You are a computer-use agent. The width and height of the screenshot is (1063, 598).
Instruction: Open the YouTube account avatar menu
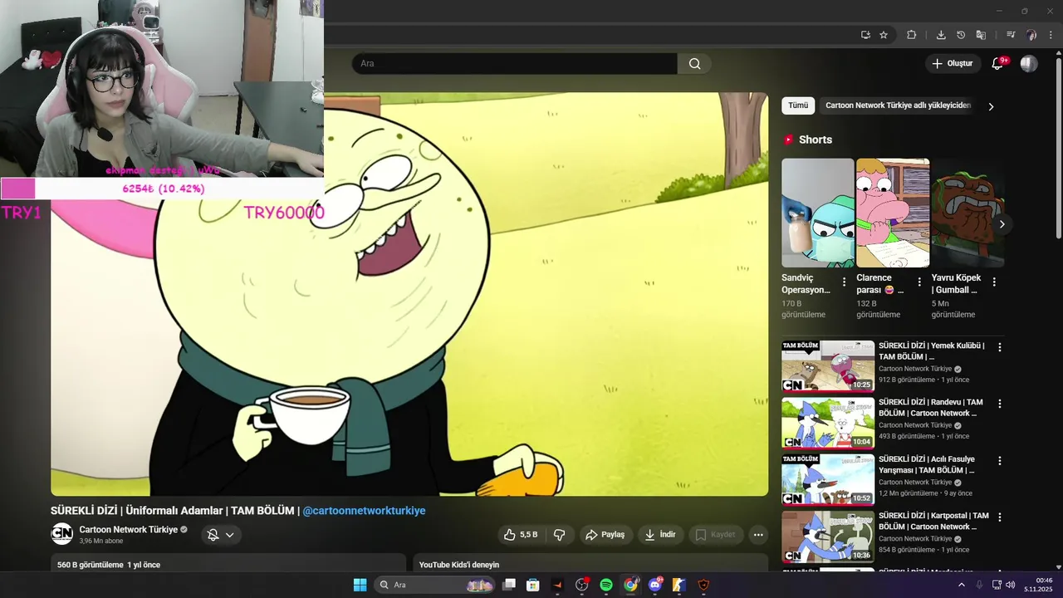[x=1029, y=64]
